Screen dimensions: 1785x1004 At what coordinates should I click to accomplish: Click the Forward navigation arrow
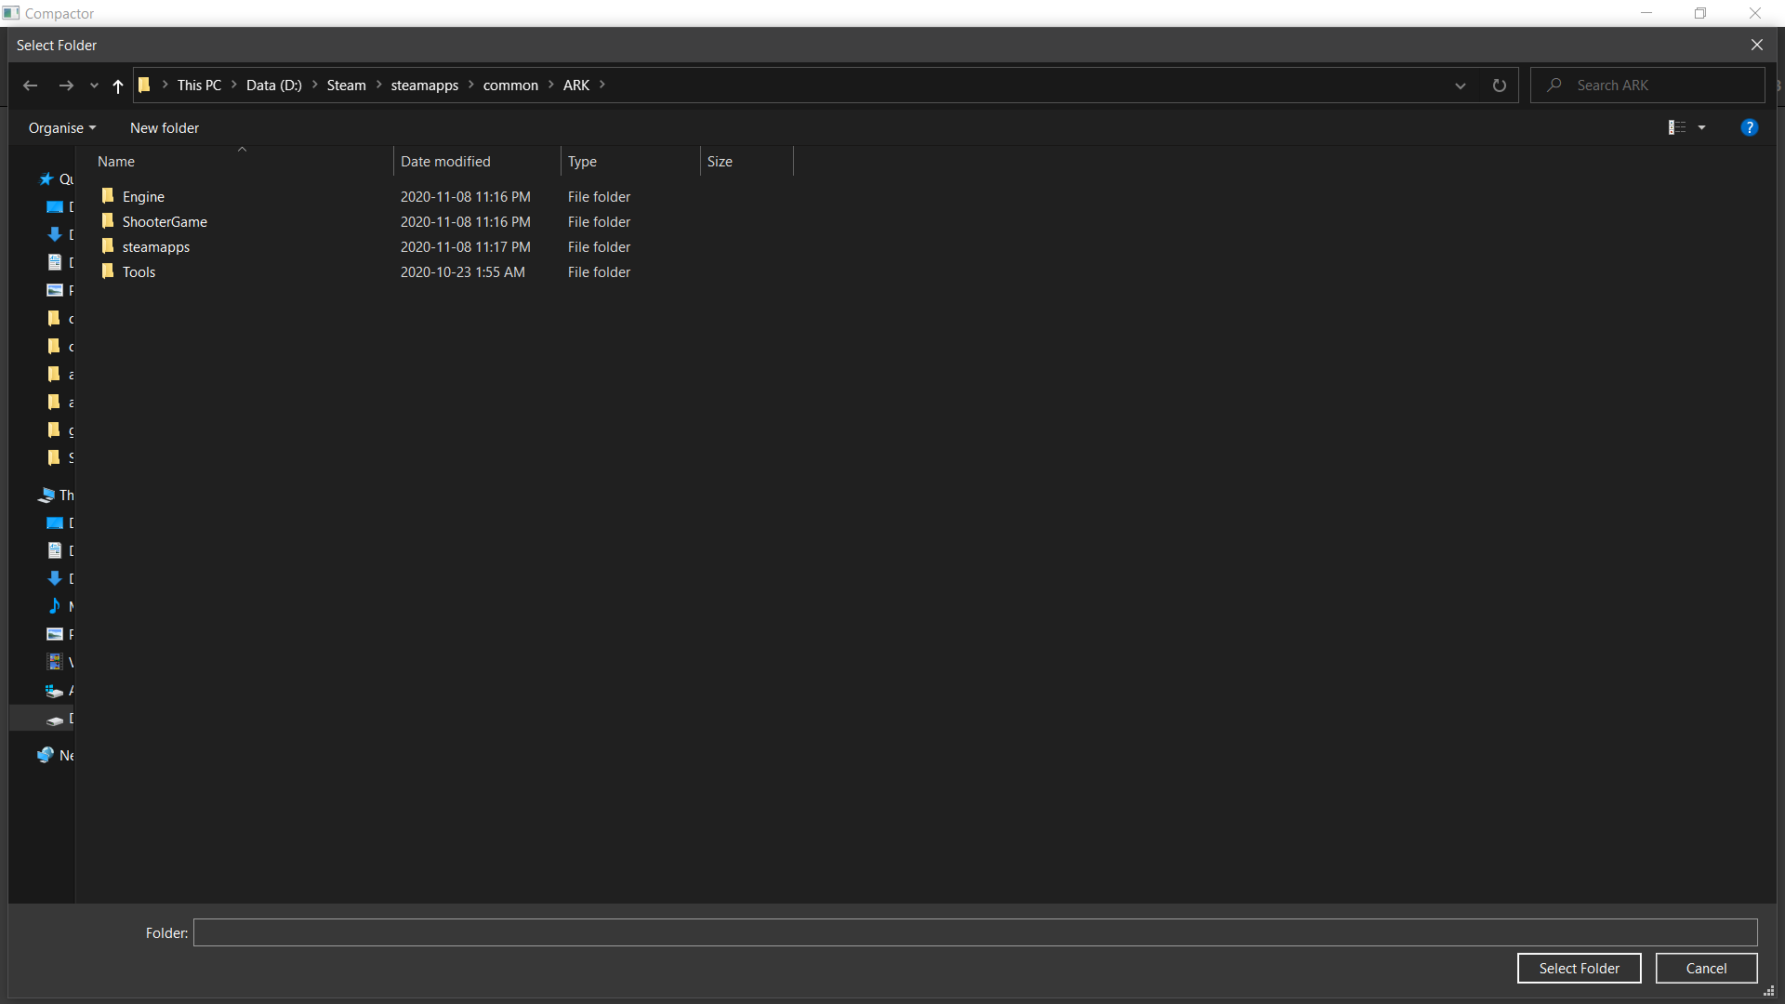click(x=66, y=86)
